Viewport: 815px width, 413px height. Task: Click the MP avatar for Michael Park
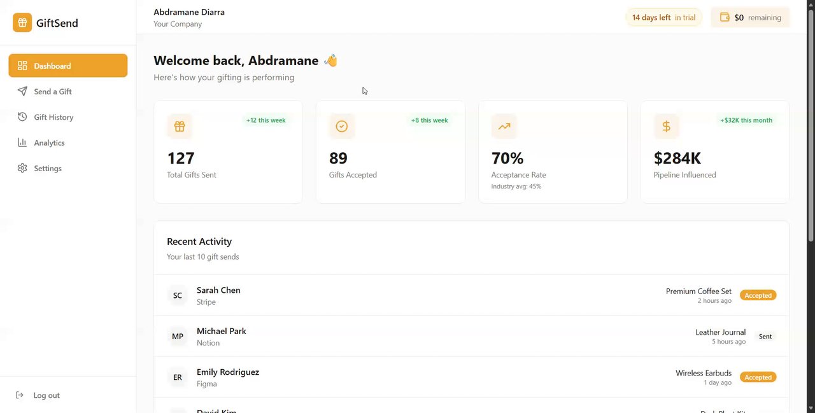pos(178,336)
